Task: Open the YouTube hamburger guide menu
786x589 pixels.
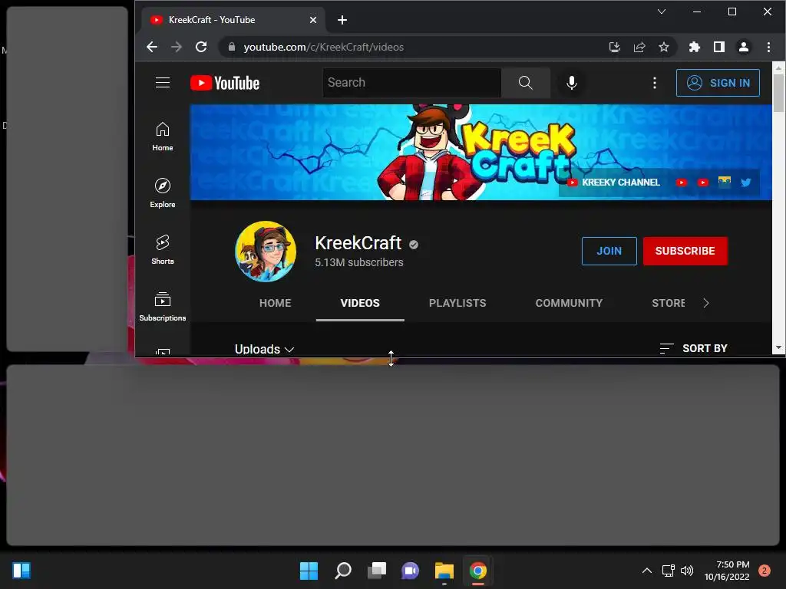Action: [x=163, y=83]
